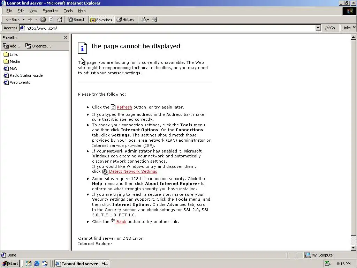
Task: Click the Outlook Express quick launch icon
Action: (45, 264)
